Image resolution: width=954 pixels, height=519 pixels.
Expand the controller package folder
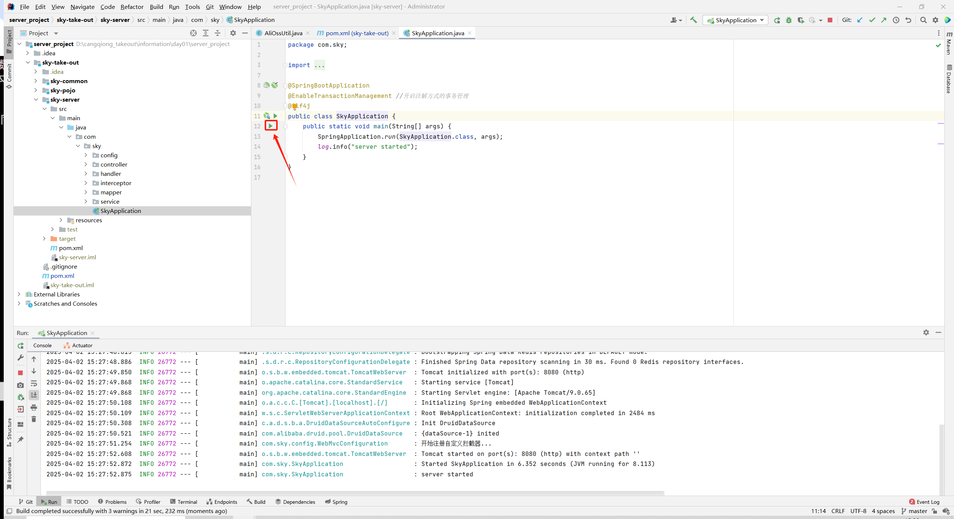(x=86, y=164)
